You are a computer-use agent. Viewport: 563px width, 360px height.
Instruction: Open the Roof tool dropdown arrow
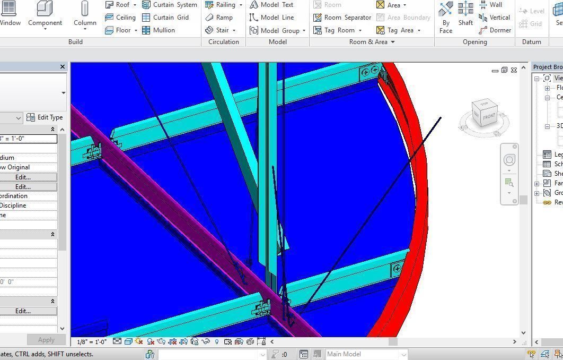(x=134, y=4)
